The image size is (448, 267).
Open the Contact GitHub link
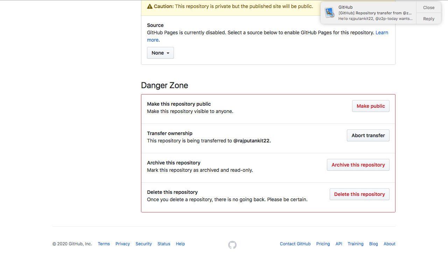coord(295,244)
